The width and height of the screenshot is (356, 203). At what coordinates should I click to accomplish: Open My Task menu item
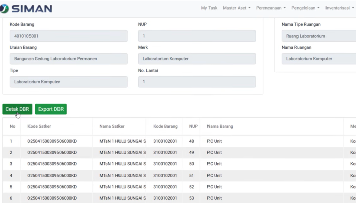tap(209, 8)
